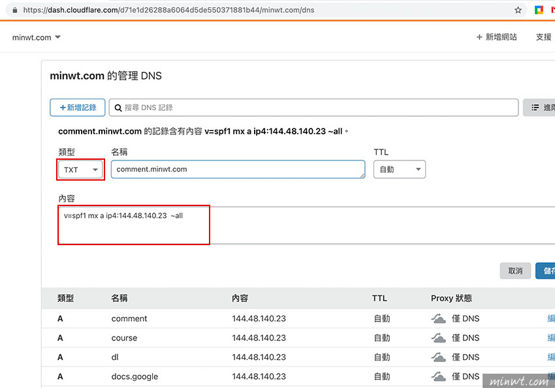Click the content textarea with v=spf1 text
This screenshot has width=555, height=388.
306,226
